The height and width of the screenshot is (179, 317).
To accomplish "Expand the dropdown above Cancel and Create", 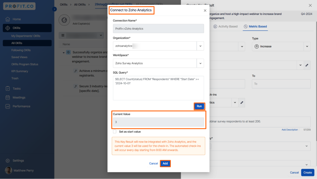I will tap(307, 164).
